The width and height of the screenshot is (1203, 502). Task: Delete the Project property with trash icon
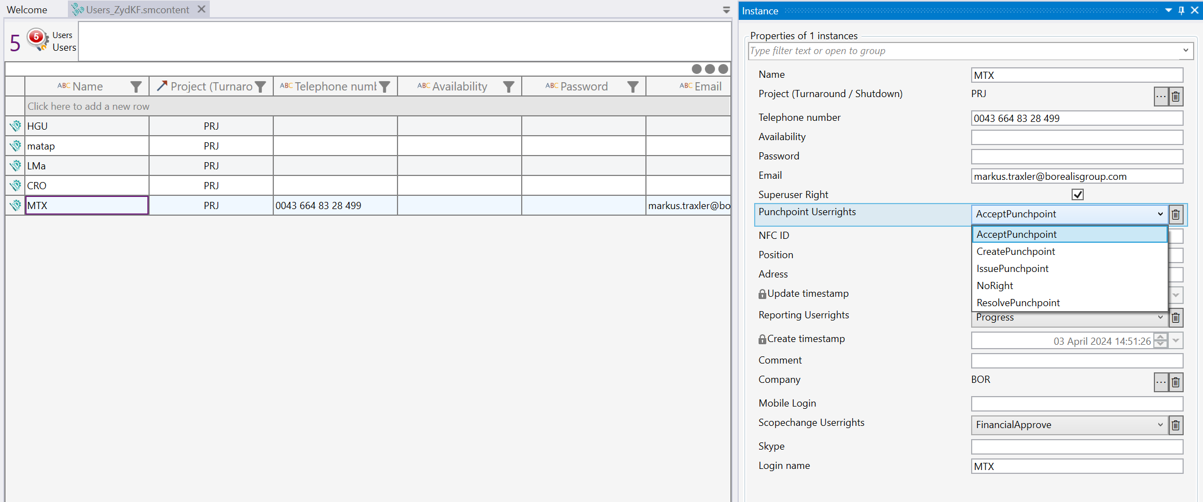[1176, 97]
